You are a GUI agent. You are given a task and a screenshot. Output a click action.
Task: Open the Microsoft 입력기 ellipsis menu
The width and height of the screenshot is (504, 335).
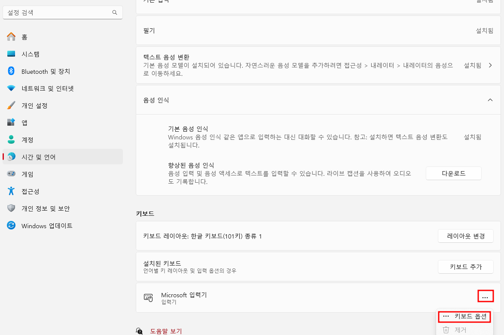[486, 296]
